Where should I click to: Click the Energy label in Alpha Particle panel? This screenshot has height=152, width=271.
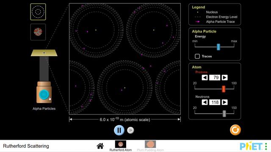click(200, 36)
